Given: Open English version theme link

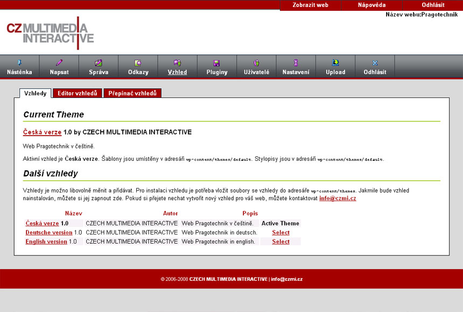Looking at the screenshot, I should 46,242.
